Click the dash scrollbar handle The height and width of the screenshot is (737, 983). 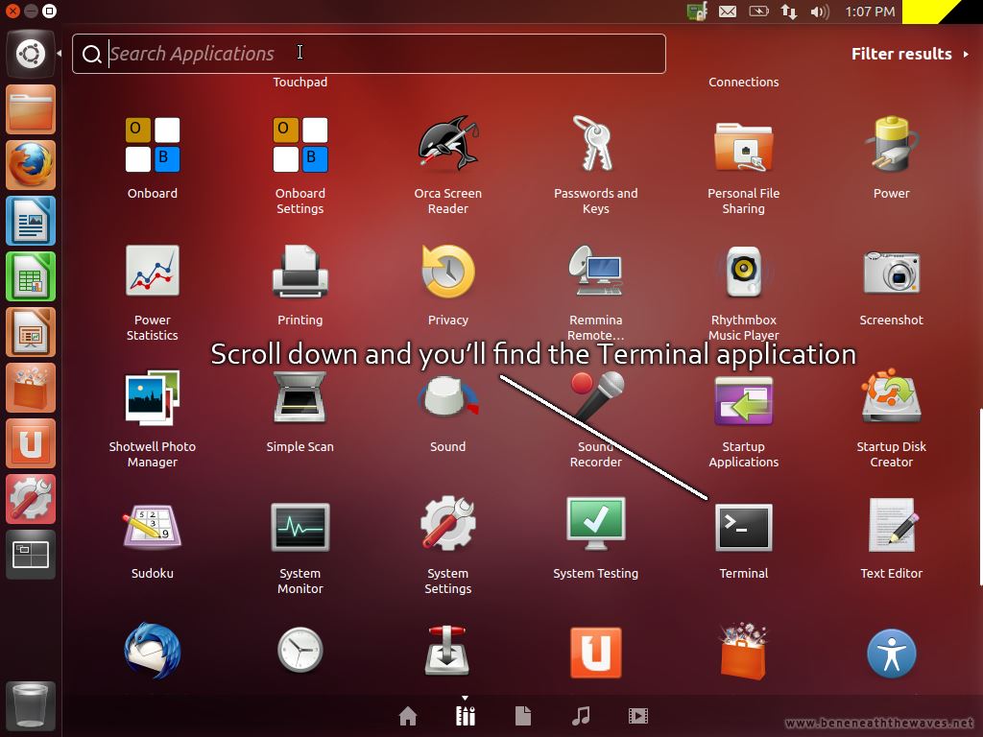[980, 497]
